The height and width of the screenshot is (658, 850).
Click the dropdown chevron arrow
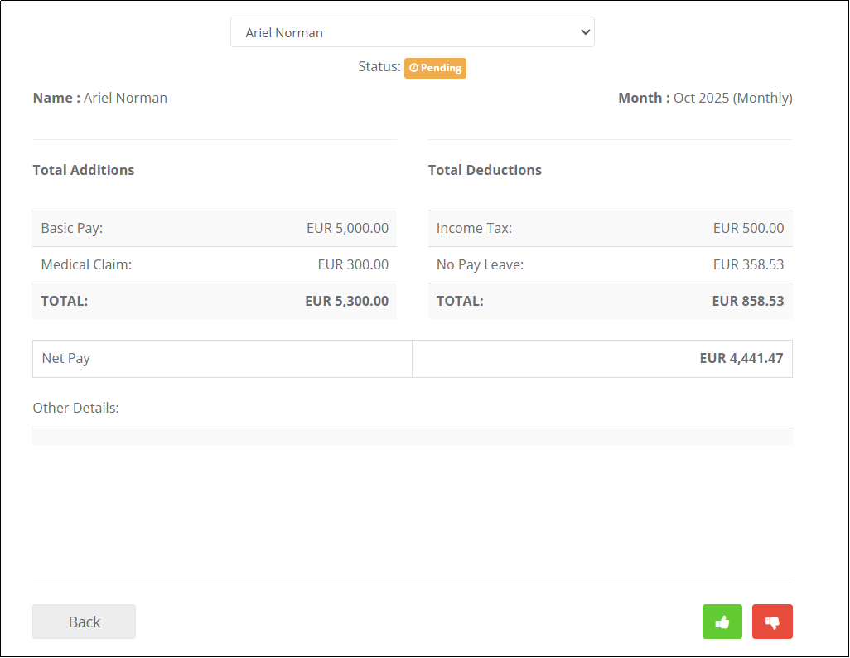[586, 32]
